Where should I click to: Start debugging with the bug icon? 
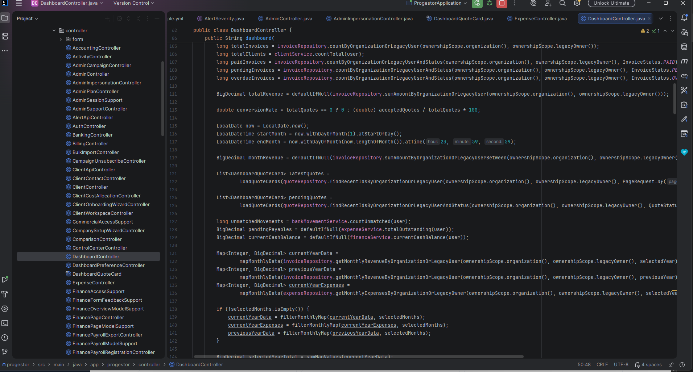point(490,3)
